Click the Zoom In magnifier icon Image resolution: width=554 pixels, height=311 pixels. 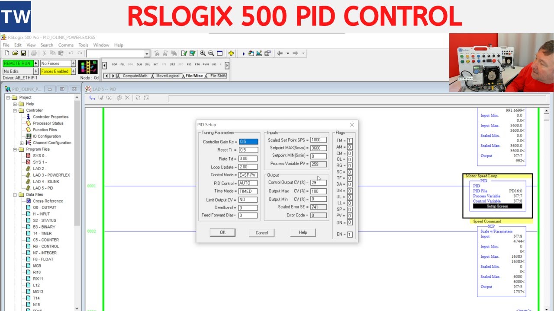[203, 53]
